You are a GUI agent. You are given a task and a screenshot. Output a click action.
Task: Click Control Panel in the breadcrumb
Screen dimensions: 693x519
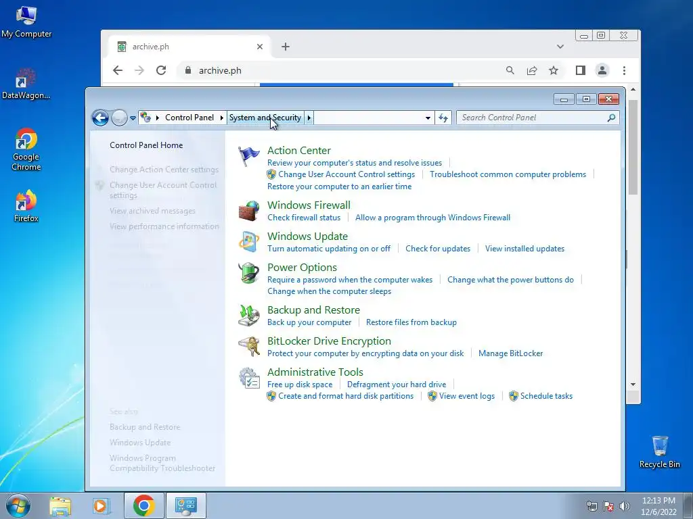coord(189,118)
